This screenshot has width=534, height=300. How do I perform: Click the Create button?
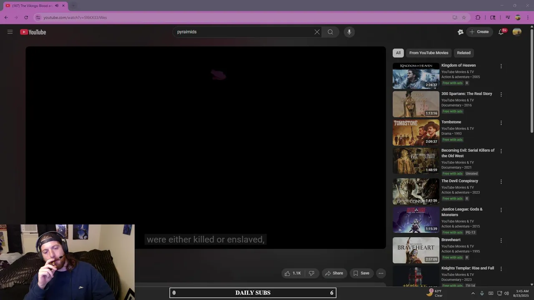click(479, 32)
